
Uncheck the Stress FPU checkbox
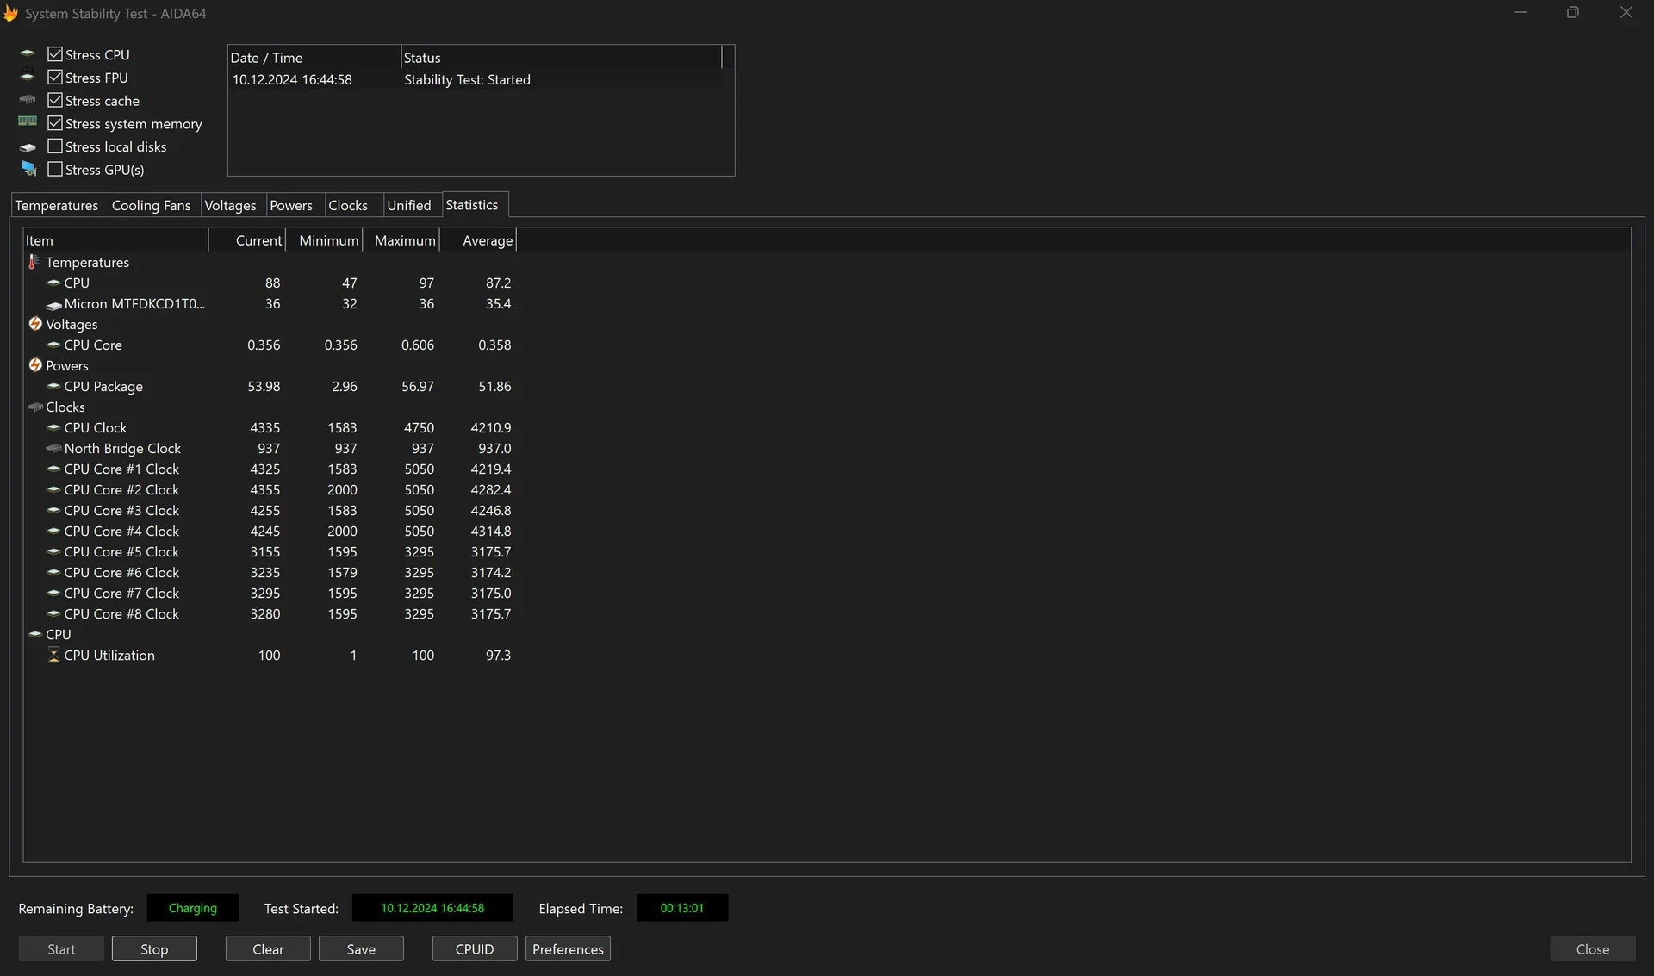pos(55,77)
